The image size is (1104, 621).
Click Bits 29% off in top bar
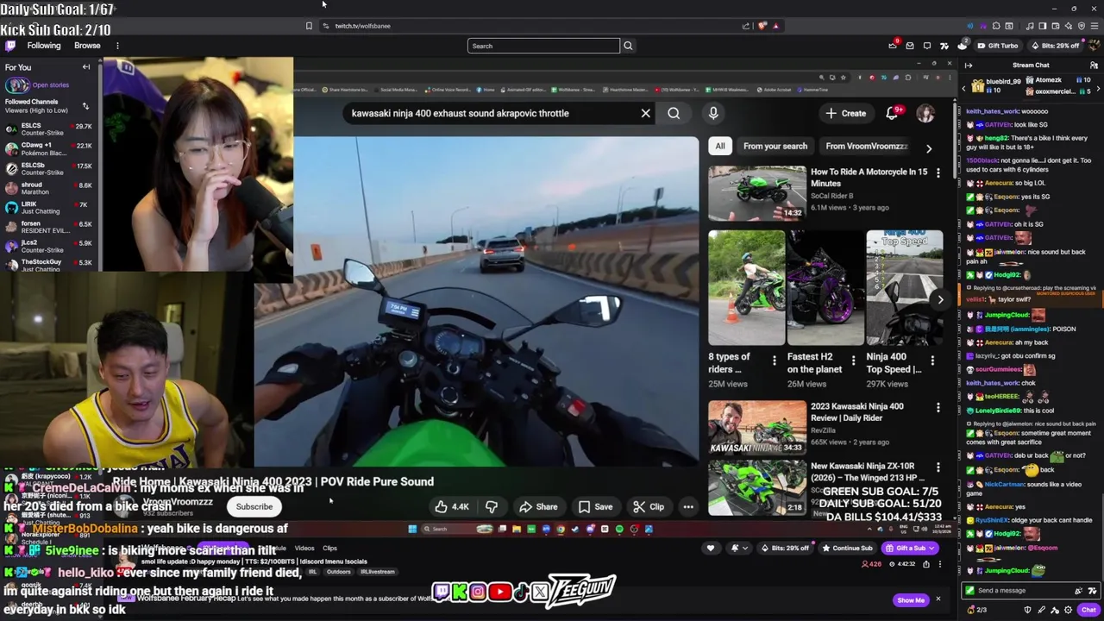(1055, 46)
